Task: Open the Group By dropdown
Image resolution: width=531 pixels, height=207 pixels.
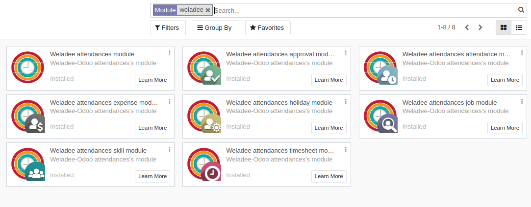Action: [x=215, y=28]
